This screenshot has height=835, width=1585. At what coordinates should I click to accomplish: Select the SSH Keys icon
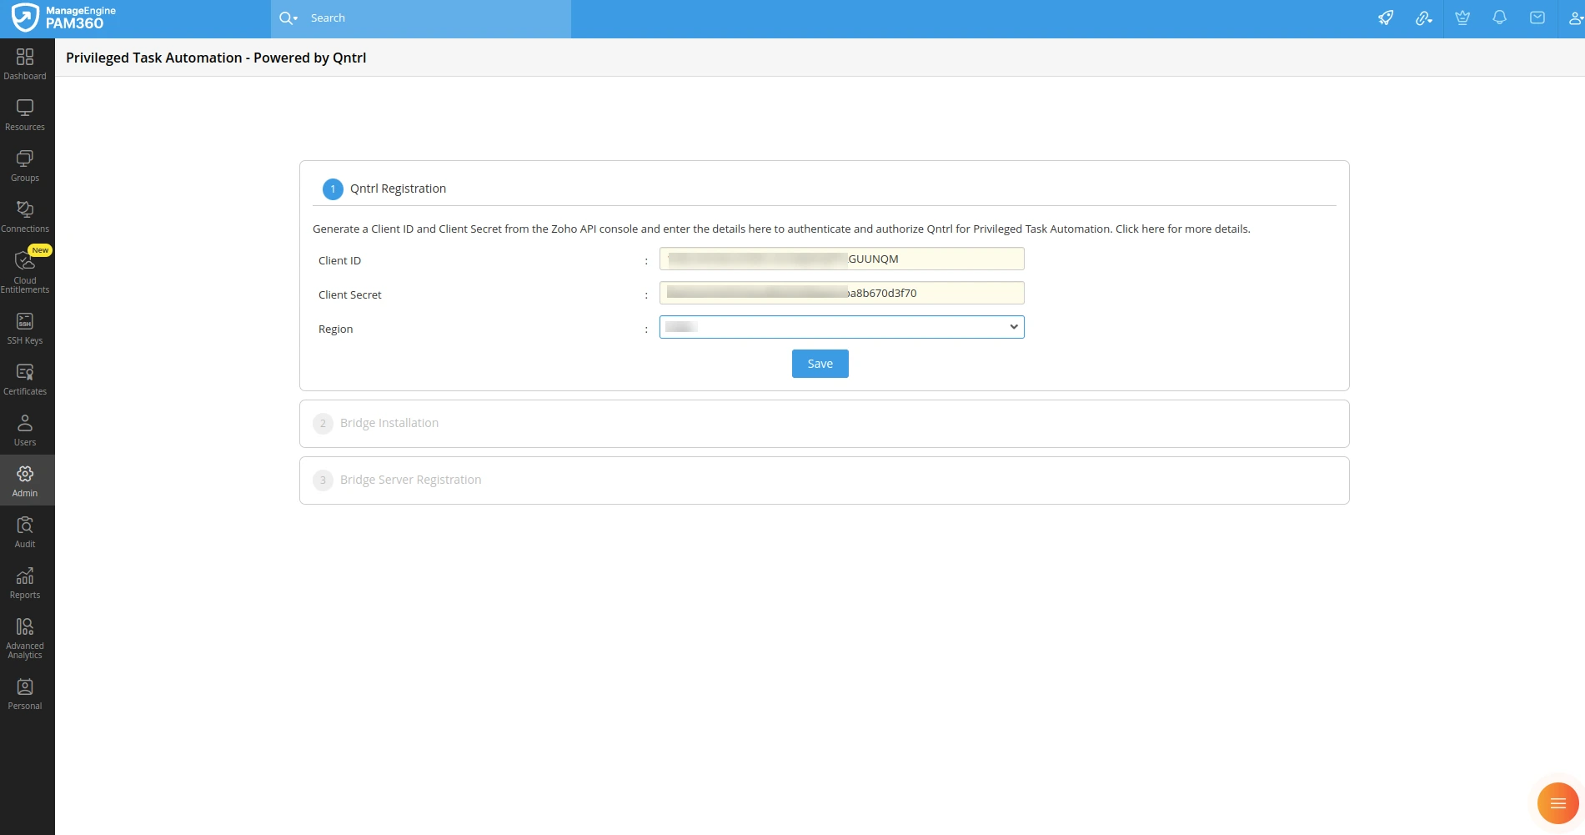(x=25, y=325)
